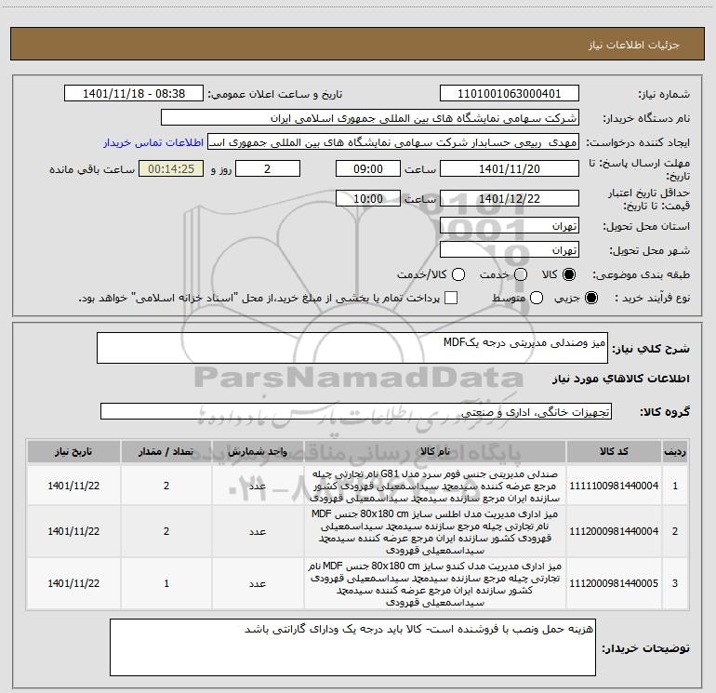Viewport: 716px width, 693px height.
Task: Click the اطلاعات کالاهای مورد نیاز section heading
Action: pos(620,379)
